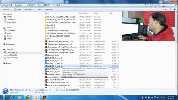Select Downloads in the navigation pane
Image resolution: width=178 pixels, height=100 pixels.
click(x=11, y=19)
